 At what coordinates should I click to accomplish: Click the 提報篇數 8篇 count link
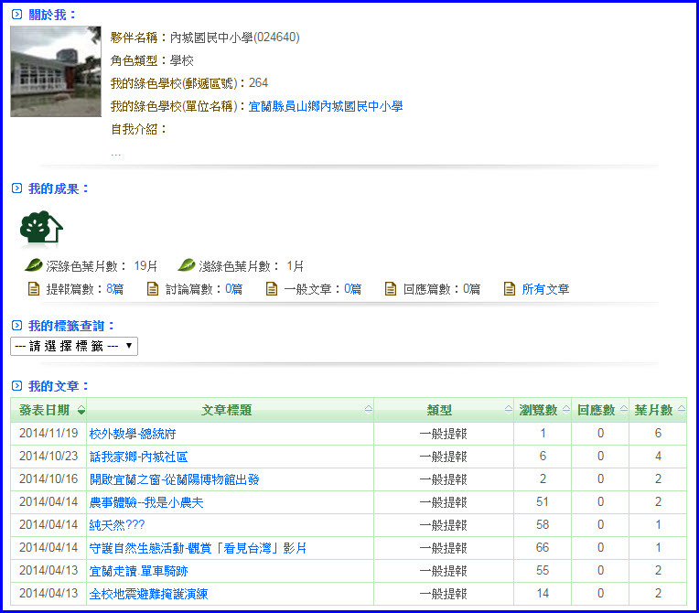pyautogui.click(x=114, y=289)
